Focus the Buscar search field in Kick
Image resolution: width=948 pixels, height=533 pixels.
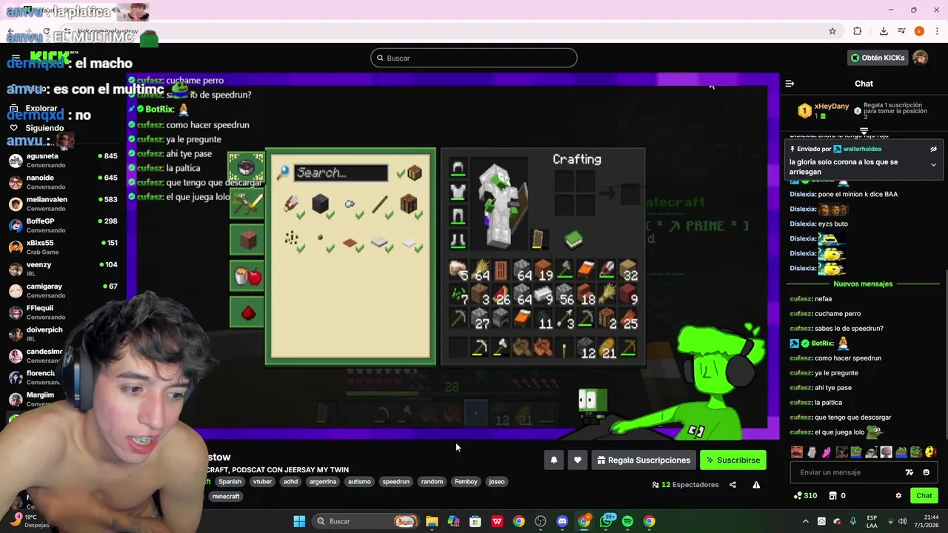(474, 58)
